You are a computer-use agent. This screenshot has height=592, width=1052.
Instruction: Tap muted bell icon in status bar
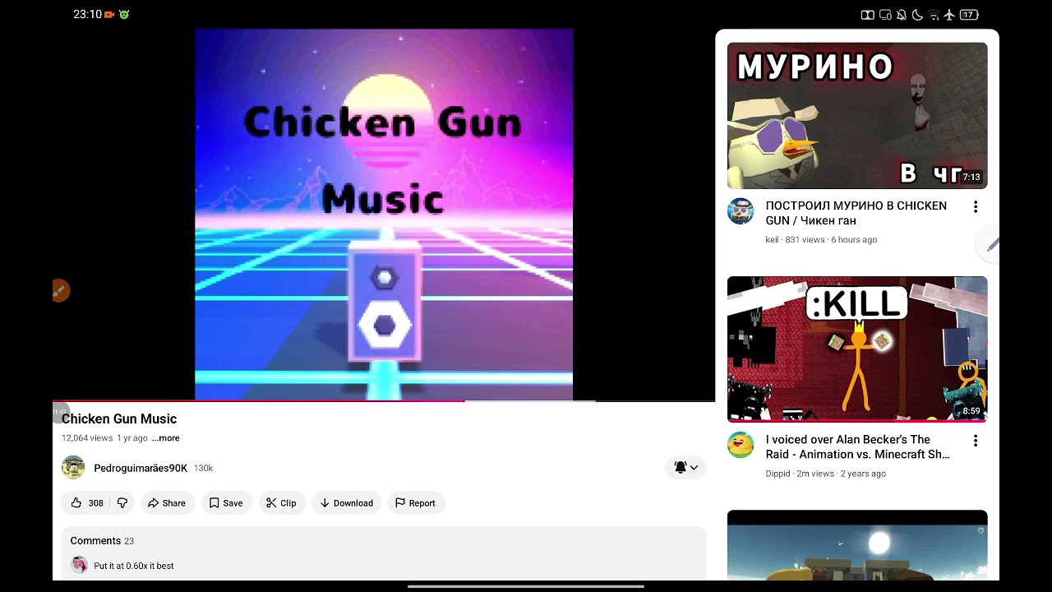tap(902, 15)
